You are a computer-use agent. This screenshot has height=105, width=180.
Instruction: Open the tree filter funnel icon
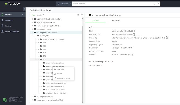[82, 15]
